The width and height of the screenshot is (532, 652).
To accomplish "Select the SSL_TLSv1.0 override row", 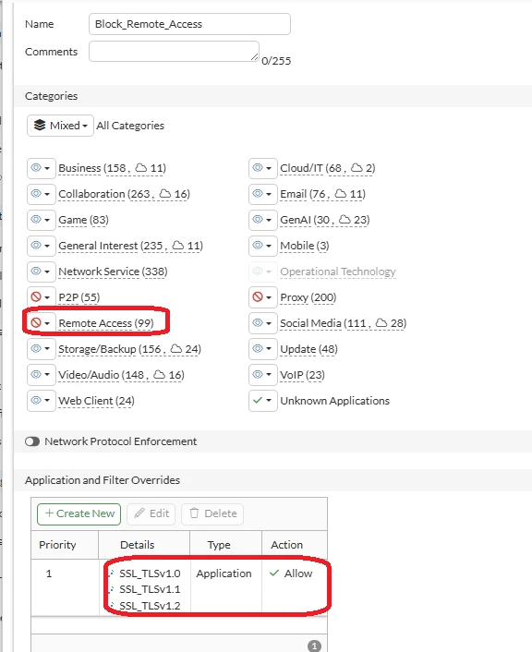I will (179, 587).
